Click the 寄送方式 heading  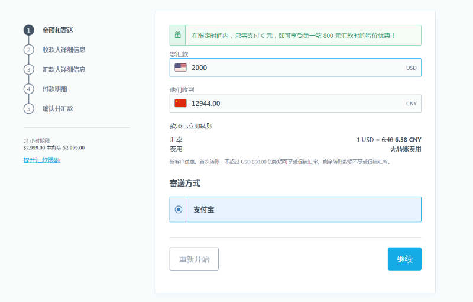point(185,184)
